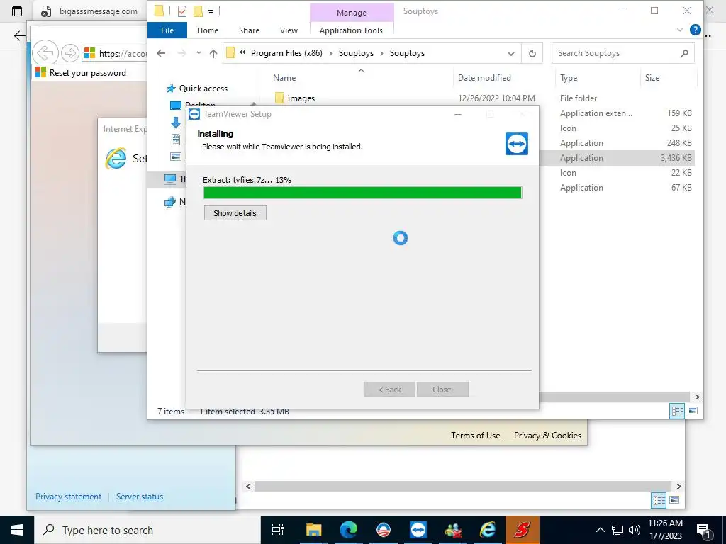Viewport: 726px width, 544px height.
Task: Click the Manage contextual tab
Action: [352, 13]
